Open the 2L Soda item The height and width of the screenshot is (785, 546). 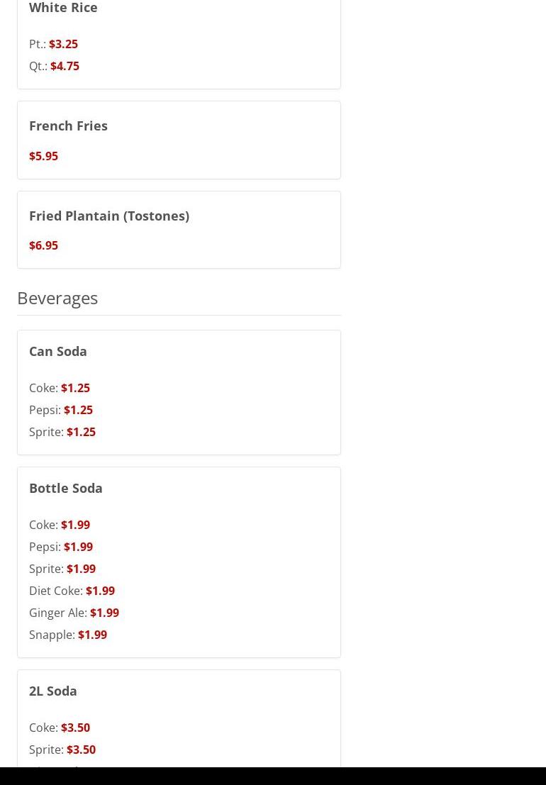[53, 691]
